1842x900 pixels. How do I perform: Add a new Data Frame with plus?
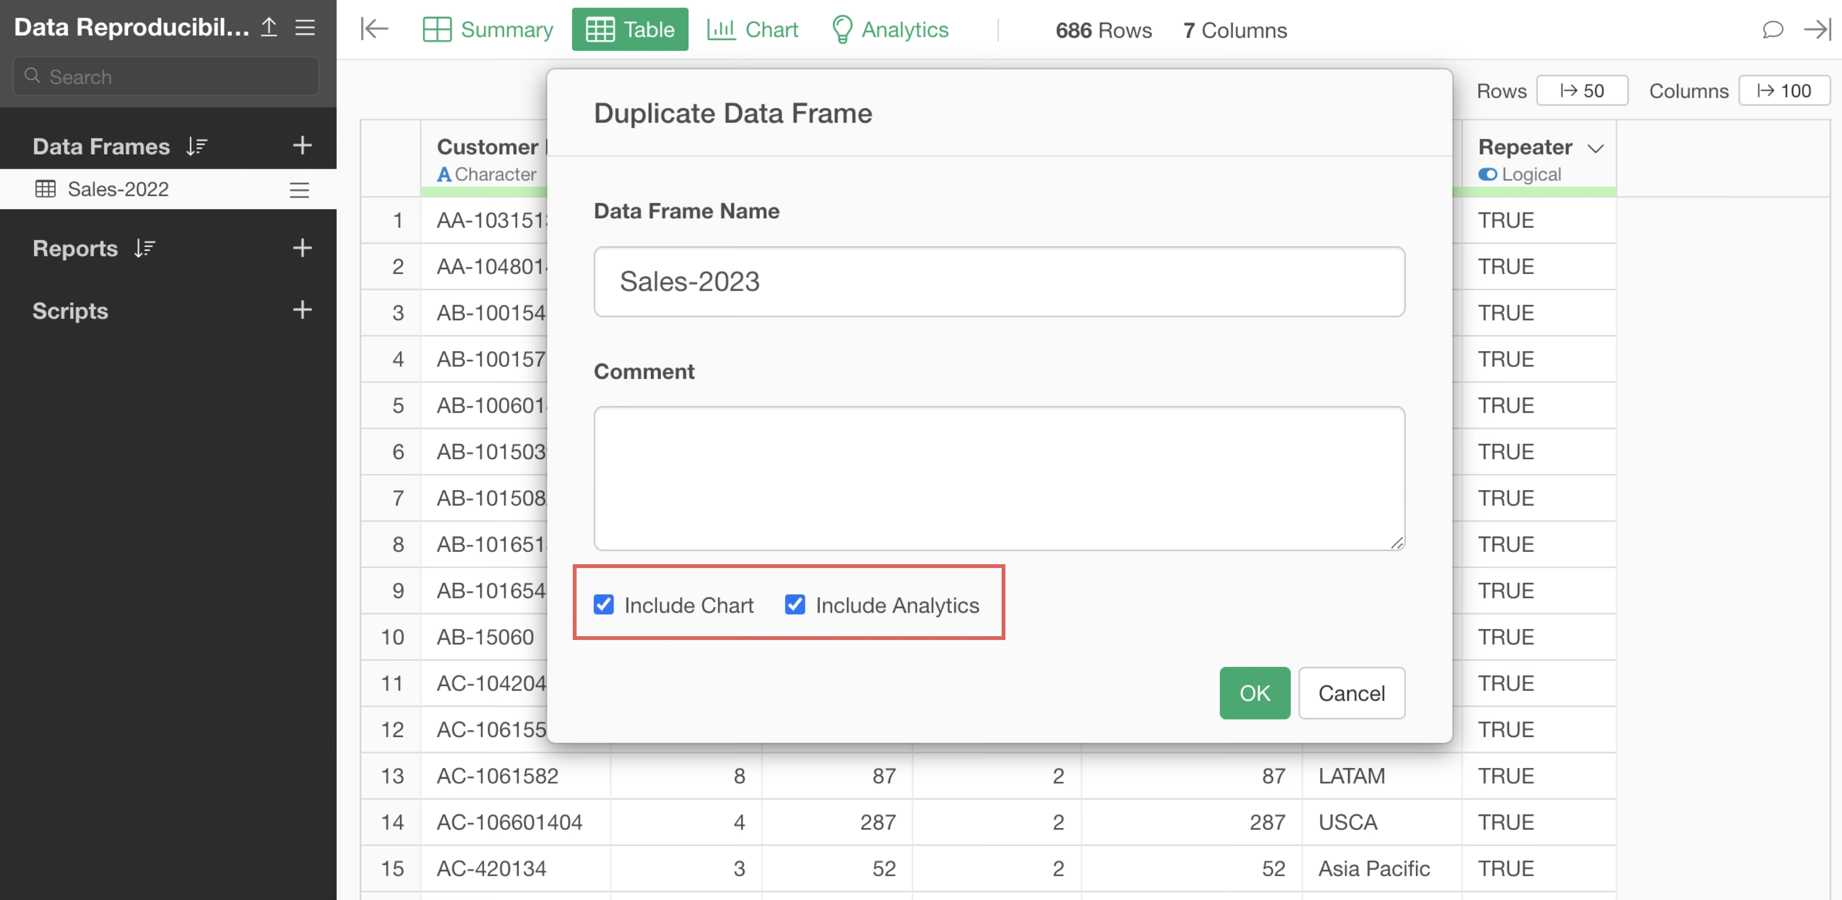click(303, 145)
